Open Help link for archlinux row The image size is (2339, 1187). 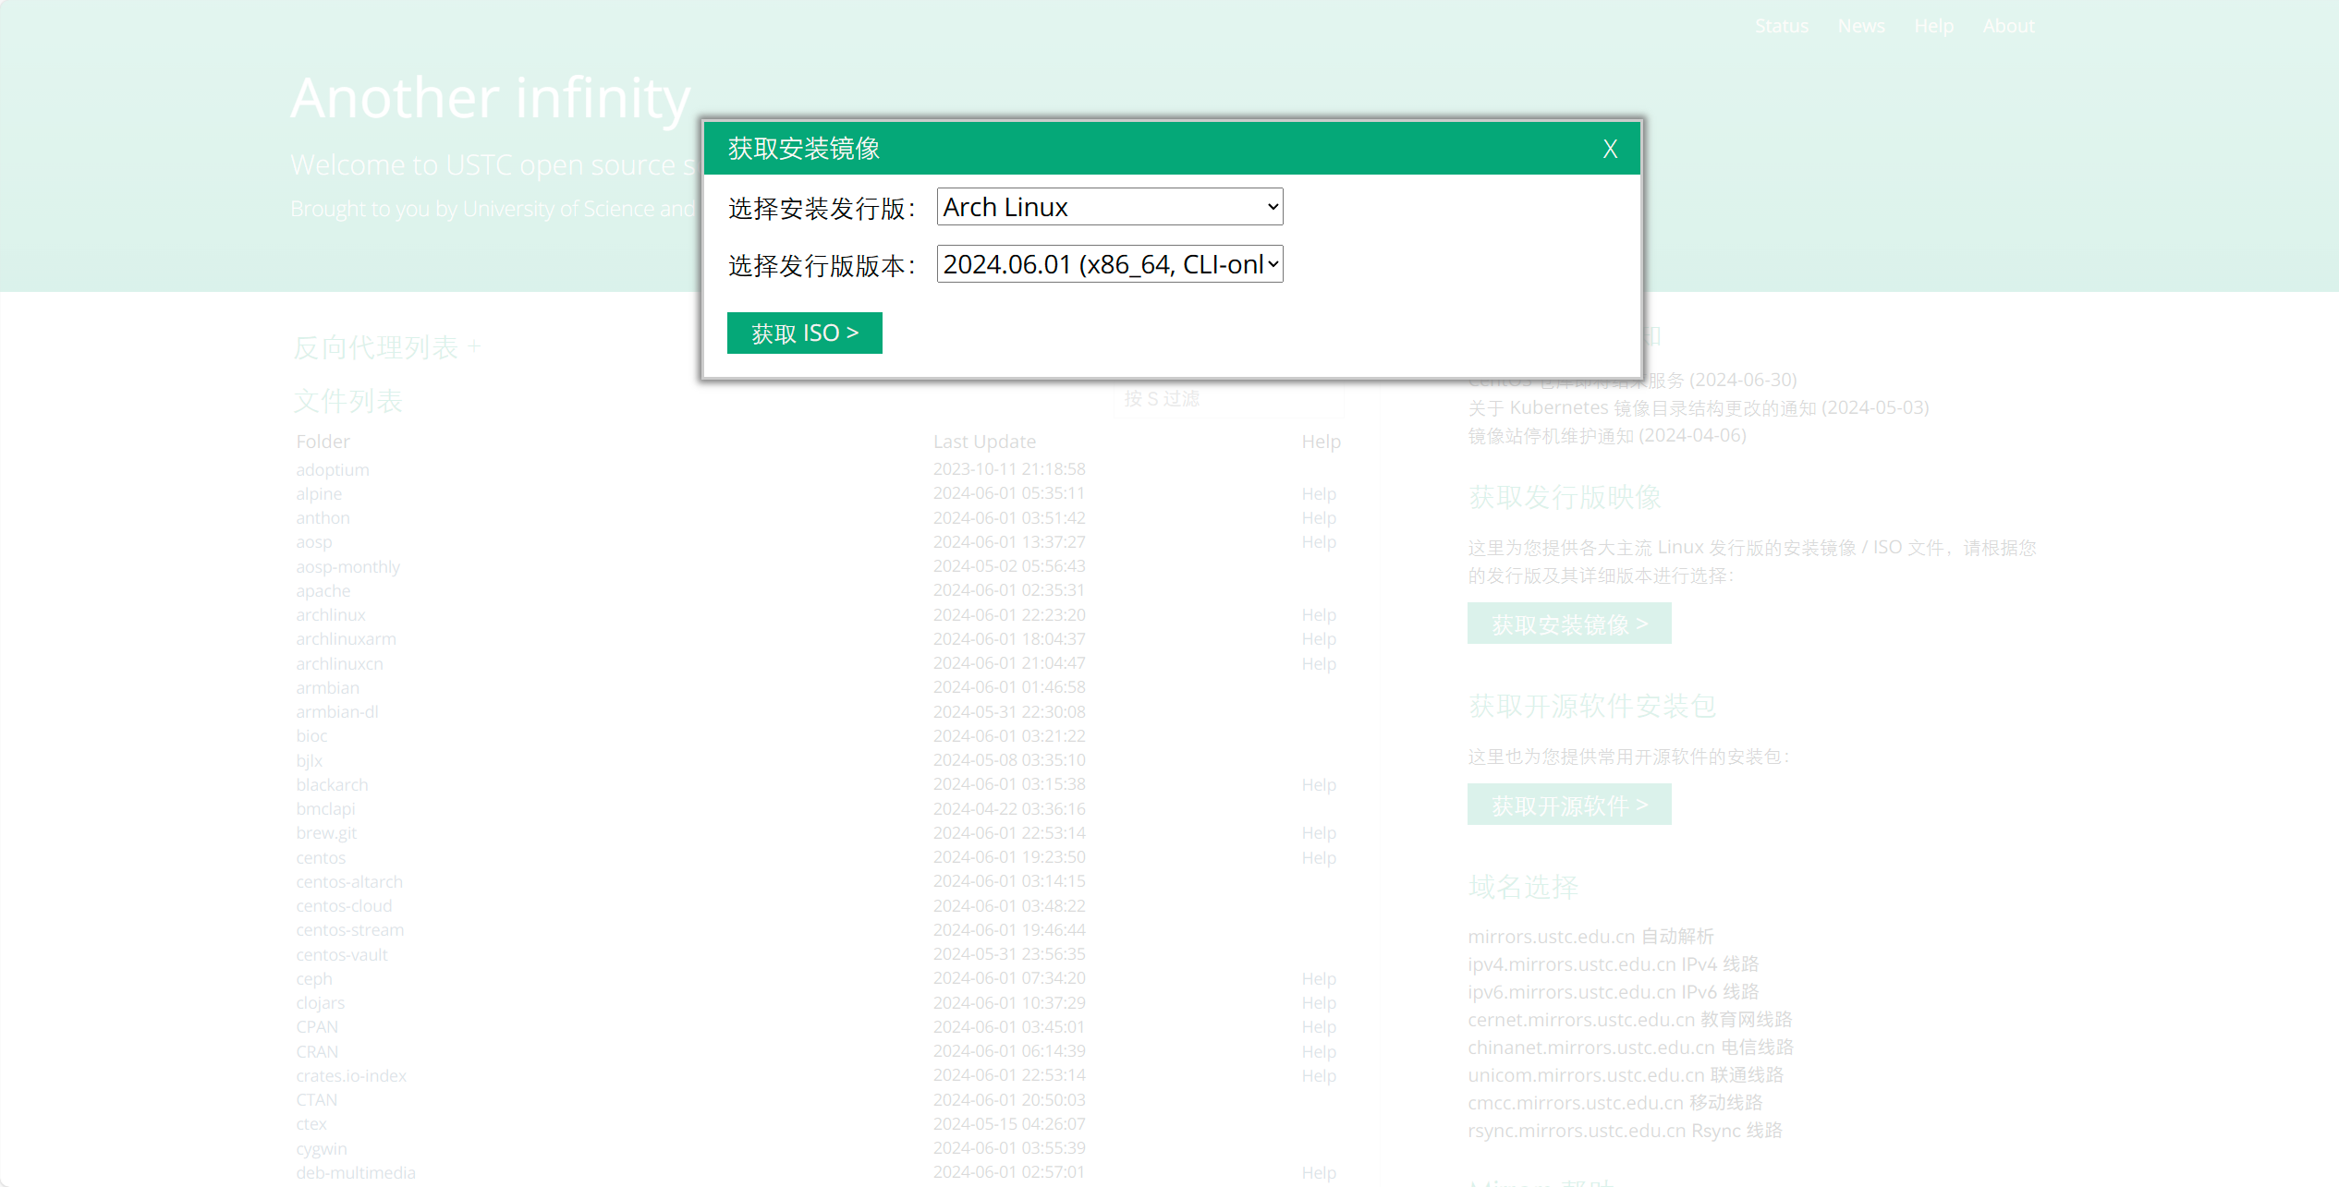(x=1319, y=614)
